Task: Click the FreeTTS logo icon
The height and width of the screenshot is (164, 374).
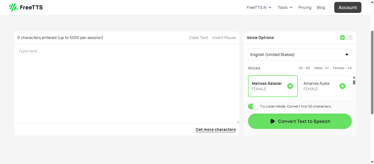Action: point(13,7)
